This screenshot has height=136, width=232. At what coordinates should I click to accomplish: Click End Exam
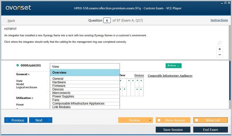(211, 130)
